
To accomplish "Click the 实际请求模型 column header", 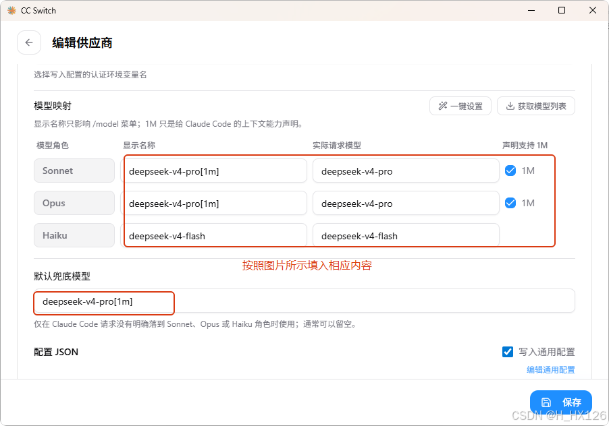I will (337, 146).
